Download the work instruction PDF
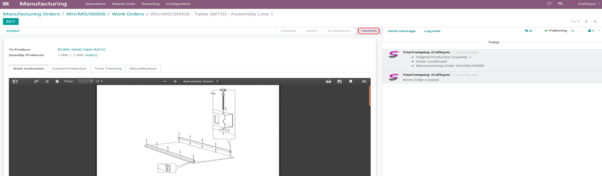The height and width of the screenshot is (176, 602). click(x=340, y=81)
